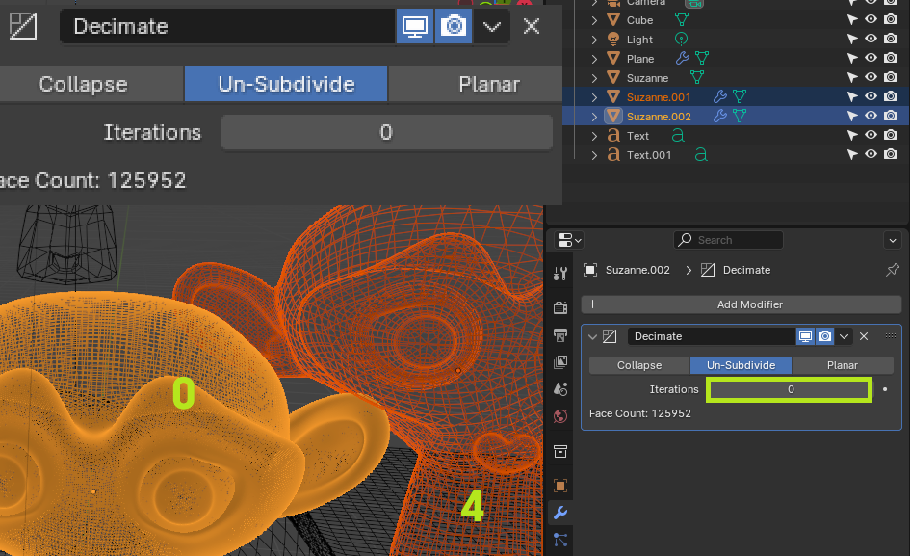Expand the Suzanne.001 row in outliner

pyautogui.click(x=594, y=96)
